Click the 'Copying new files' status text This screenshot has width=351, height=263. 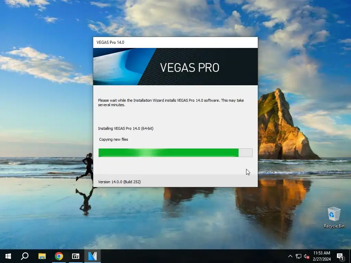click(113, 139)
